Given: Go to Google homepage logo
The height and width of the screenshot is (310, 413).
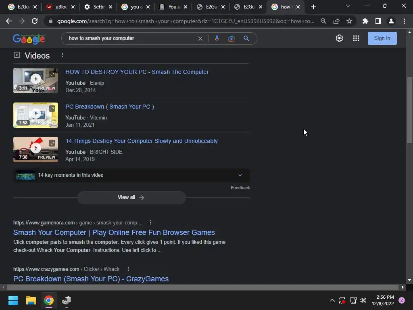Looking at the screenshot, I should click(x=29, y=39).
